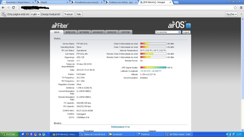The height and width of the screenshot is (137, 244).
Task: Launch Internet Explorer from quick launch
Action: point(23,134)
